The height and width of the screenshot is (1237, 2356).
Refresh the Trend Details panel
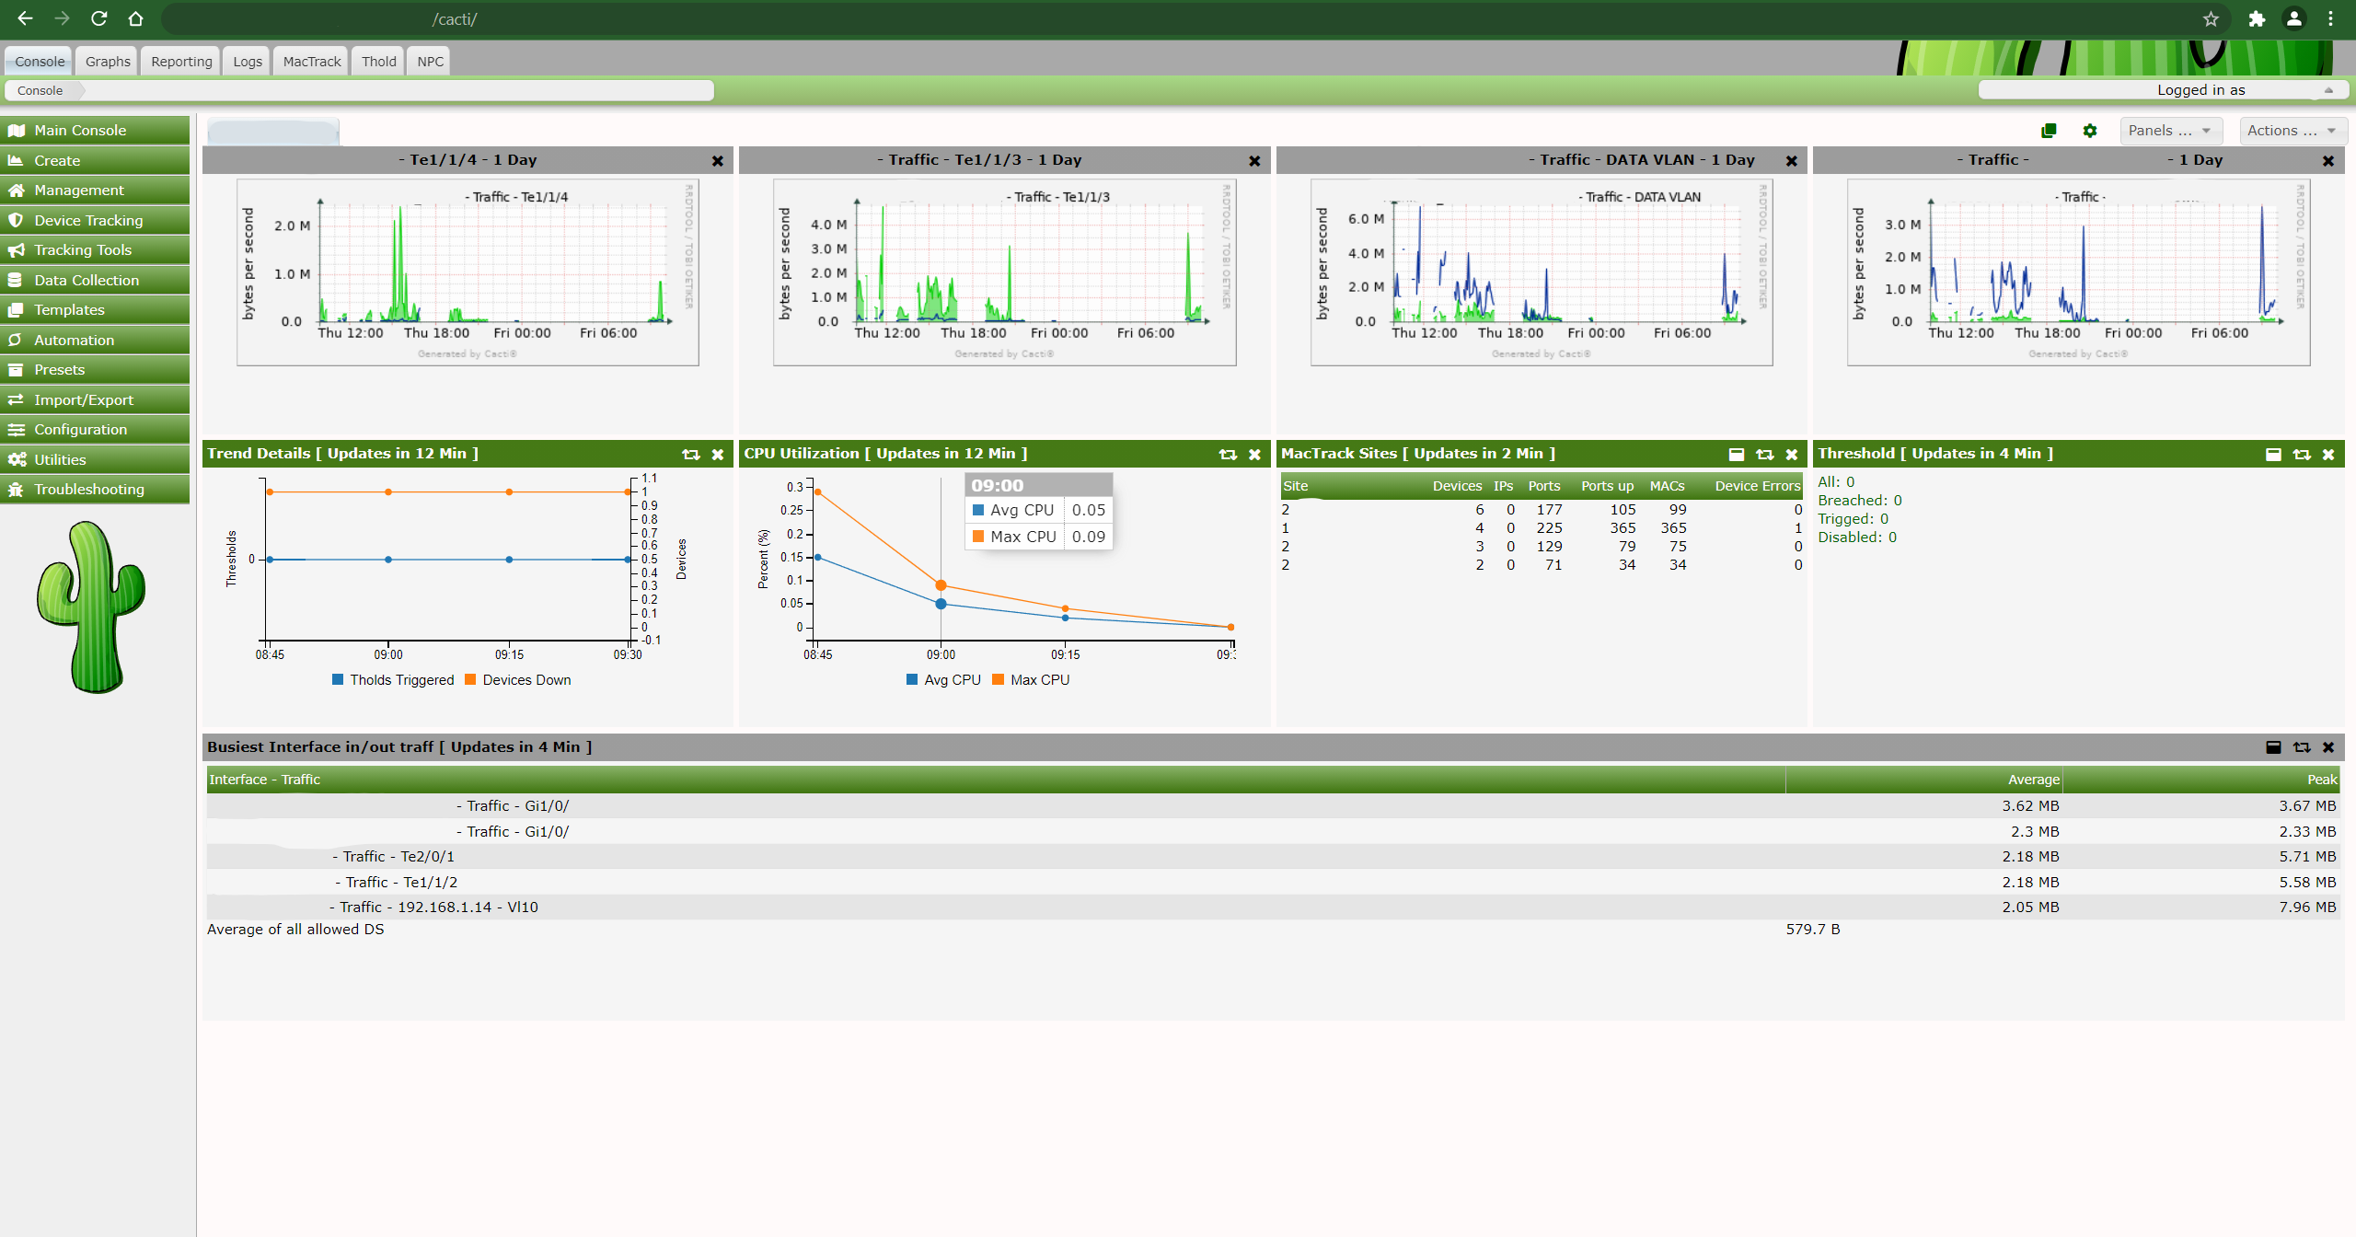[690, 455]
